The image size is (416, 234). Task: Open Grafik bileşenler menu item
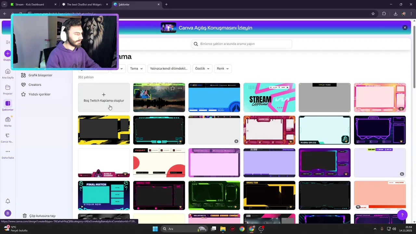[40, 75]
